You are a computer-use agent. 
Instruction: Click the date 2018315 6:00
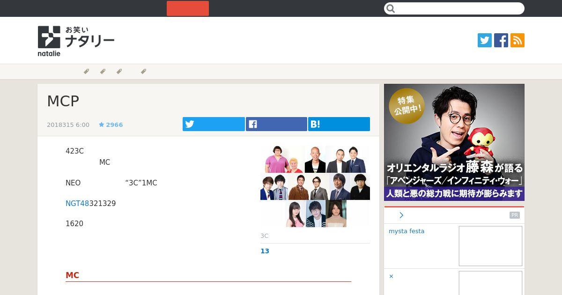point(68,125)
